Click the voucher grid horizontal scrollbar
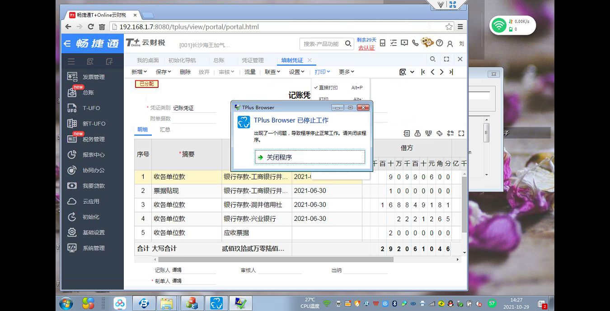610x311 pixels. [276, 260]
